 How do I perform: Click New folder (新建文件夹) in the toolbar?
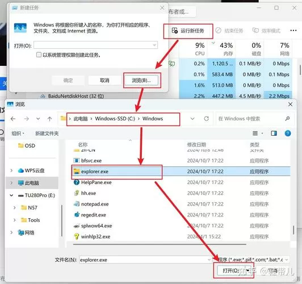(47, 133)
